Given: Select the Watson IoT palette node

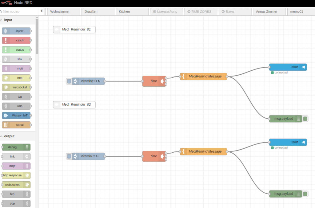Looking at the screenshot, I should [16, 116].
